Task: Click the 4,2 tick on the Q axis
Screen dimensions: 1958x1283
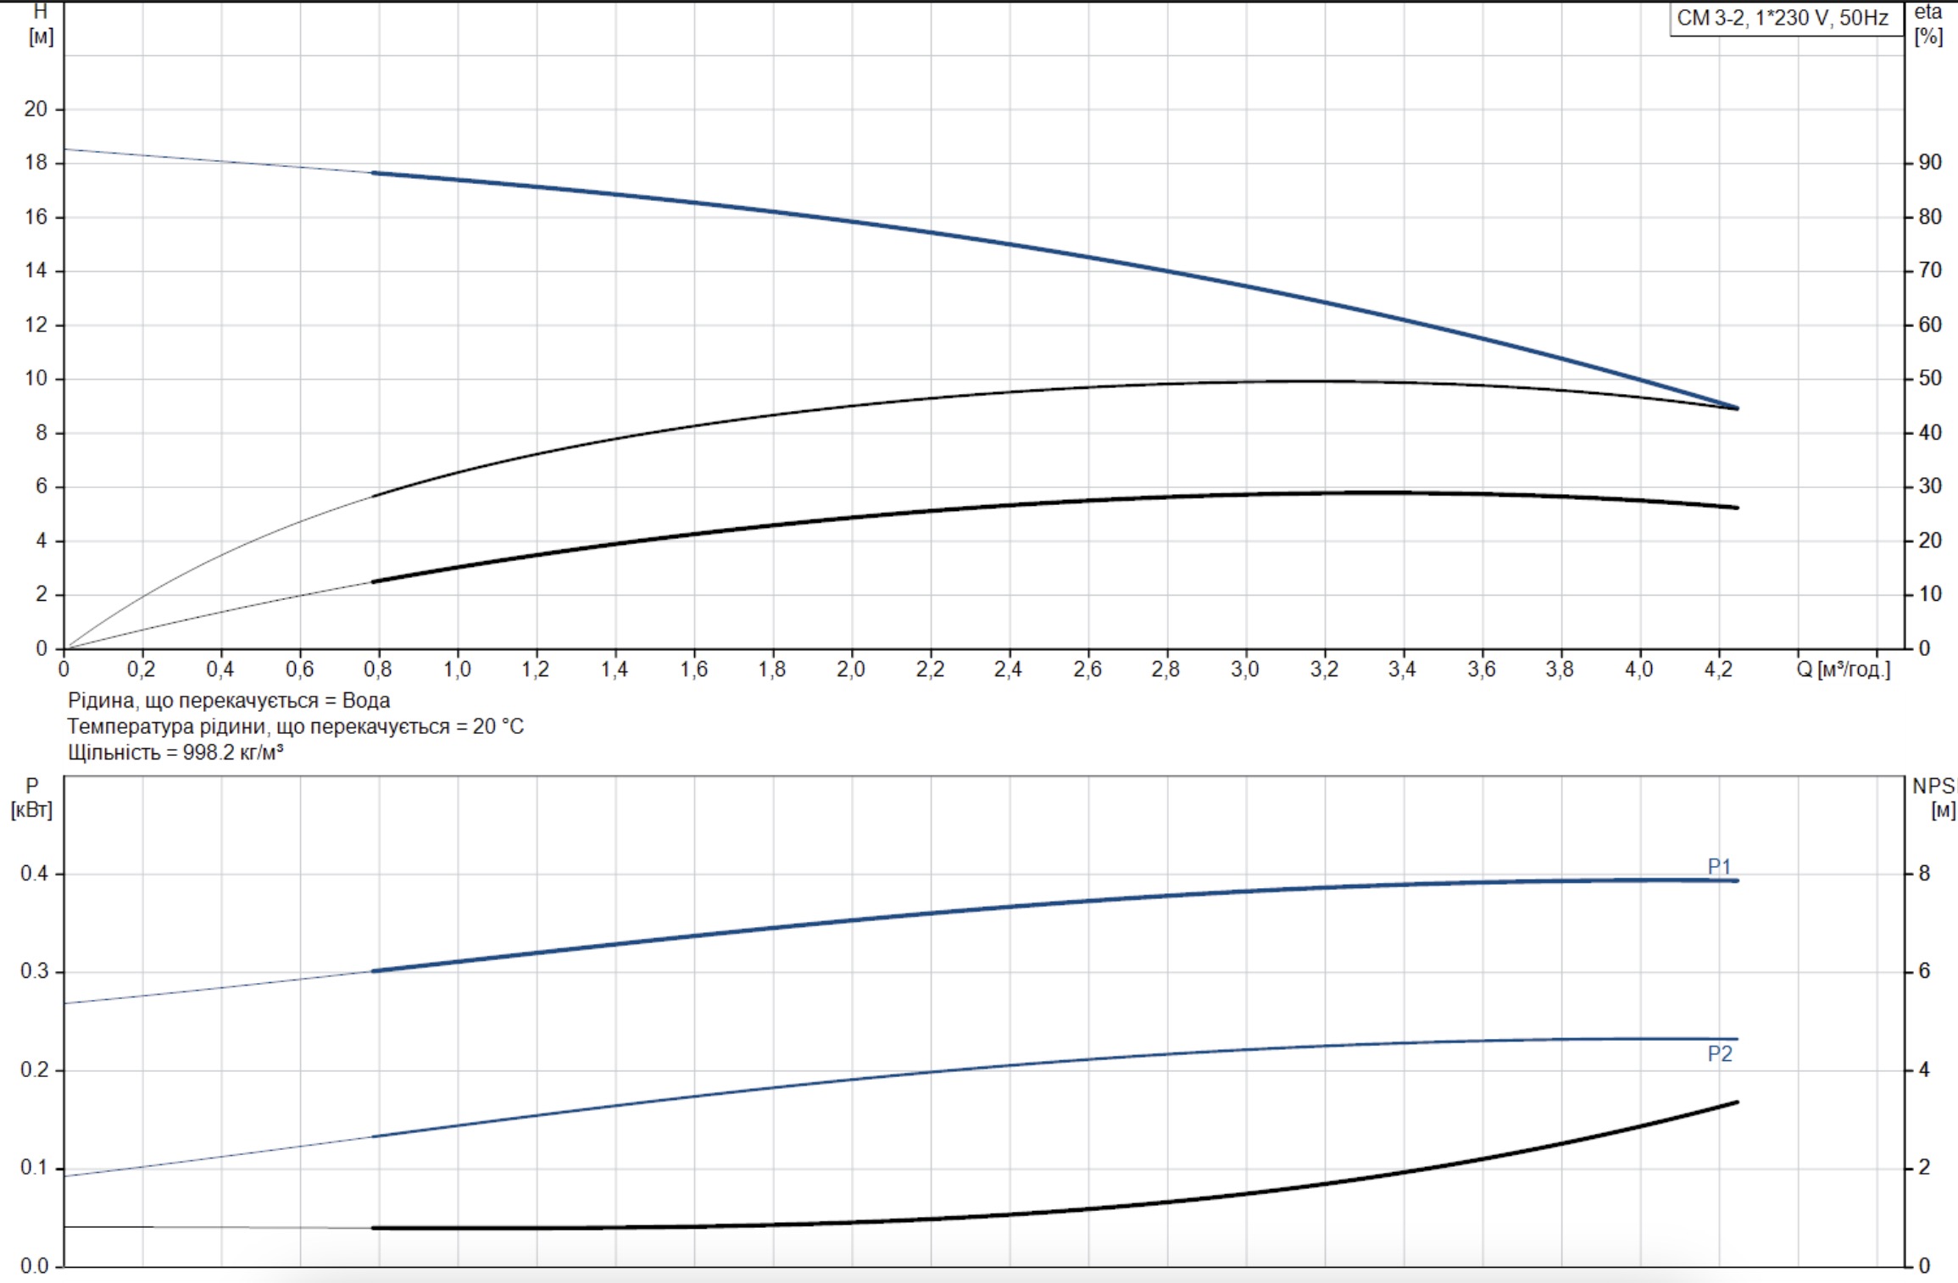Action: (x=1718, y=669)
